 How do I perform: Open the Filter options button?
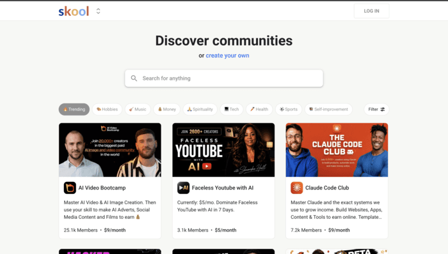coord(376,109)
